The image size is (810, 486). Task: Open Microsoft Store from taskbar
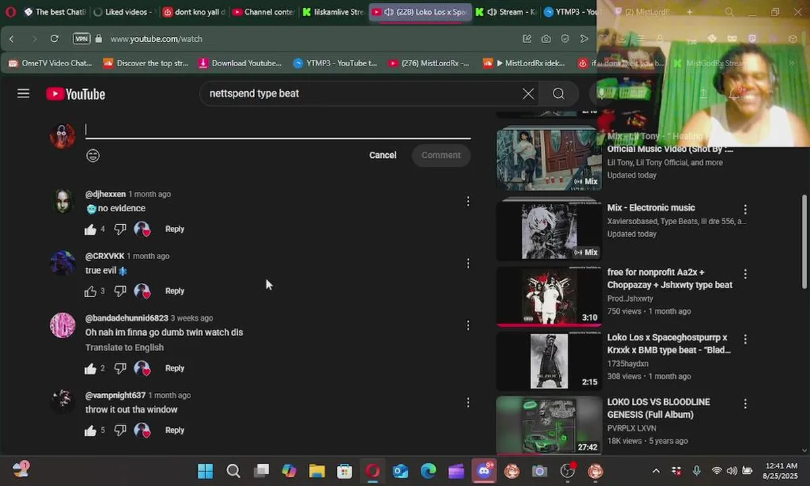pyautogui.click(x=344, y=471)
